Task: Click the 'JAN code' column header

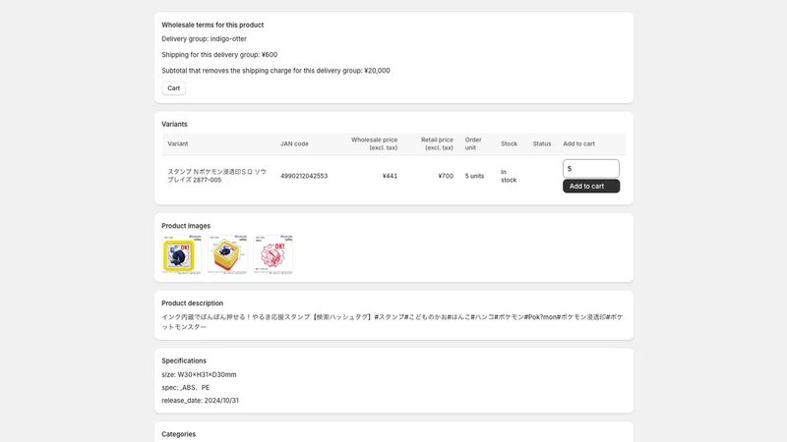Action: (294, 143)
